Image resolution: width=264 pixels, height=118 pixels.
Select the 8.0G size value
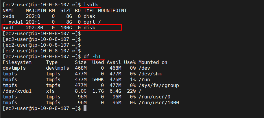tap(81, 91)
